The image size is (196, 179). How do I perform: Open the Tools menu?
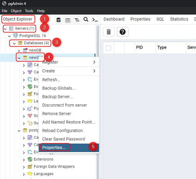tap(29, 11)
